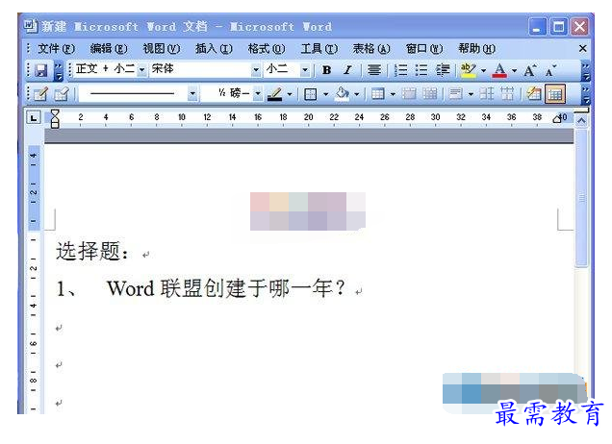The height and width of the screenshot is (444, 612).
Task: Click the Insert Table icon
Action: 378,94
